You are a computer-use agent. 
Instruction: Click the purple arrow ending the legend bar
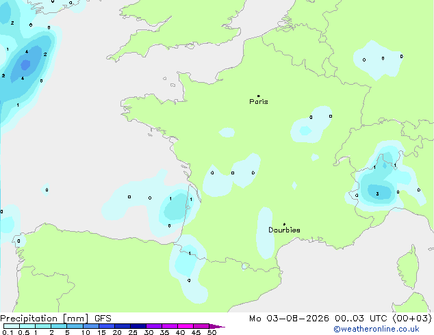click(217, 326)
